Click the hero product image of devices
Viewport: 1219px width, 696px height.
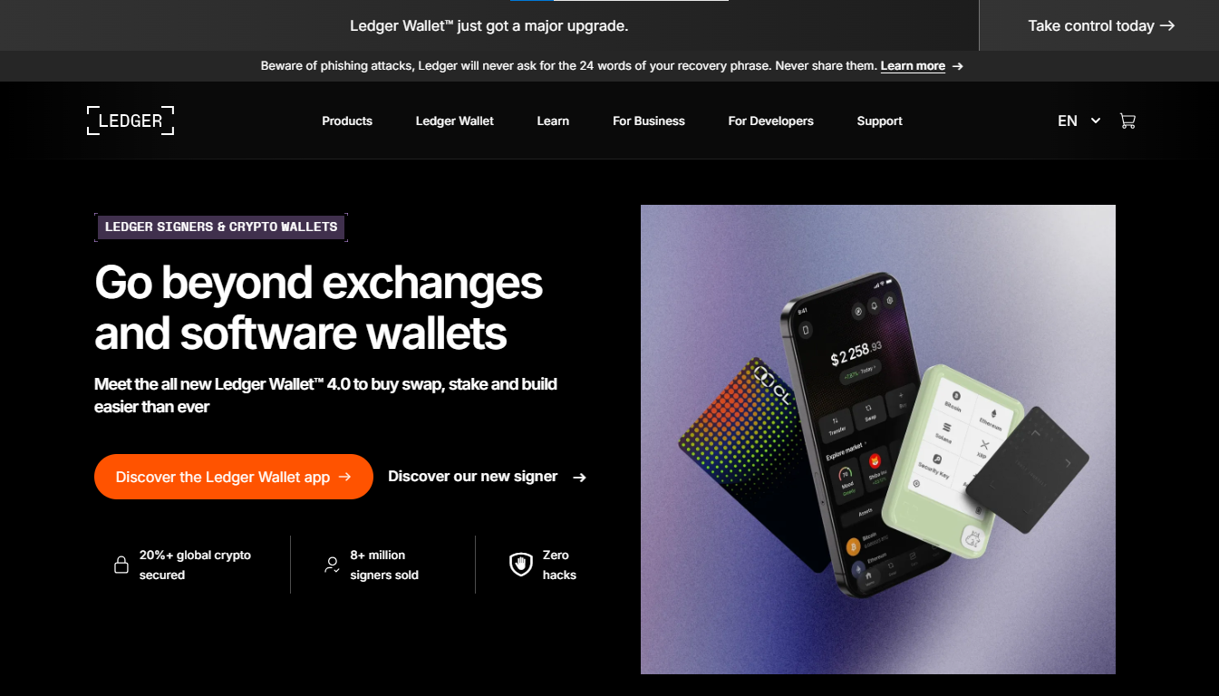pyautogui.click(x=878, y=440)
